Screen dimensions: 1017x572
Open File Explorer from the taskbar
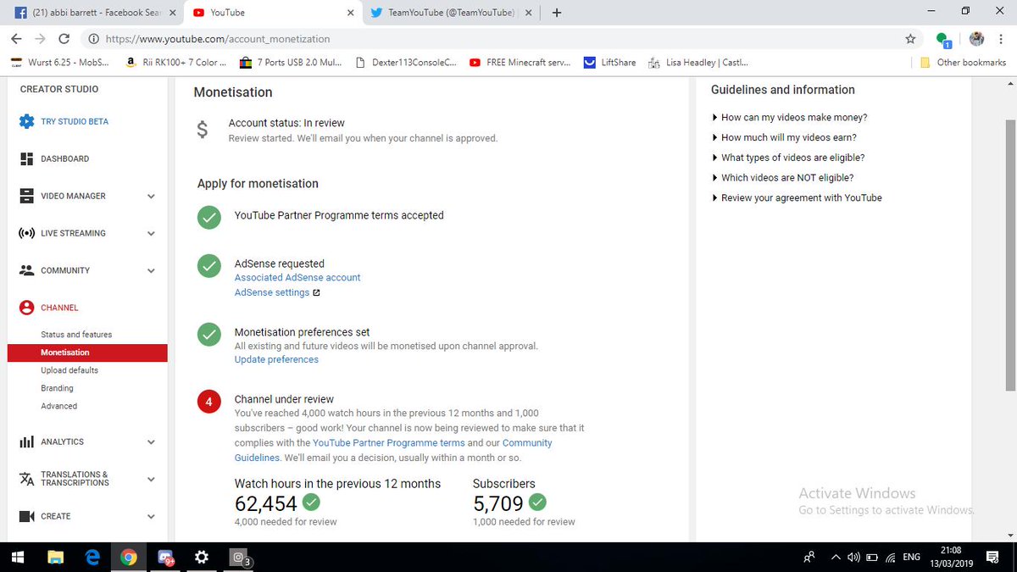click(x=56, y=557)
